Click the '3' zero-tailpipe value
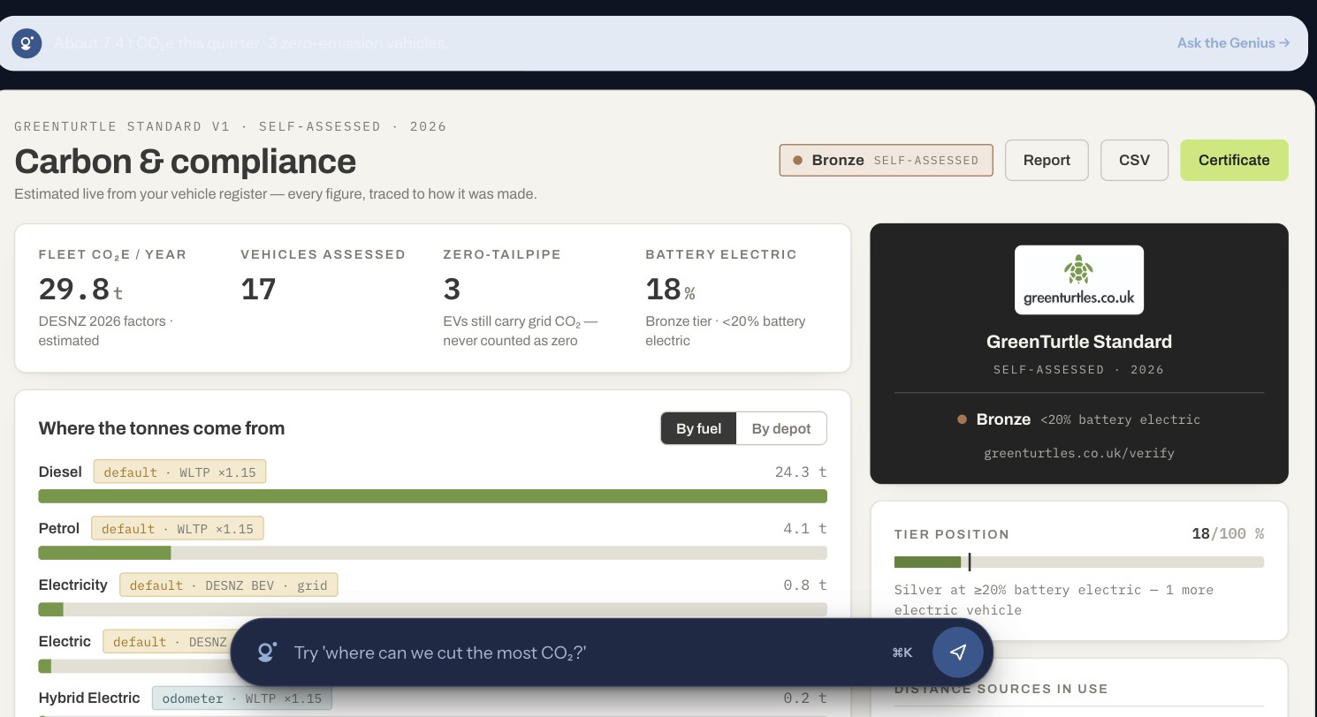The width and height of the screenshot is (1317, 717). point(452,289)
